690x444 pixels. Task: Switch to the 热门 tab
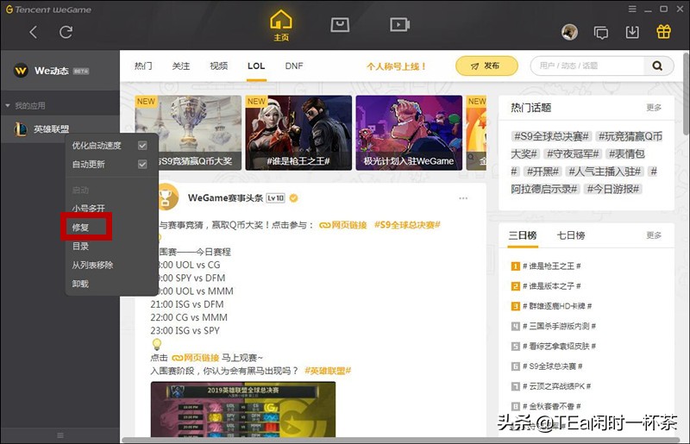click(x=143, y=66)
